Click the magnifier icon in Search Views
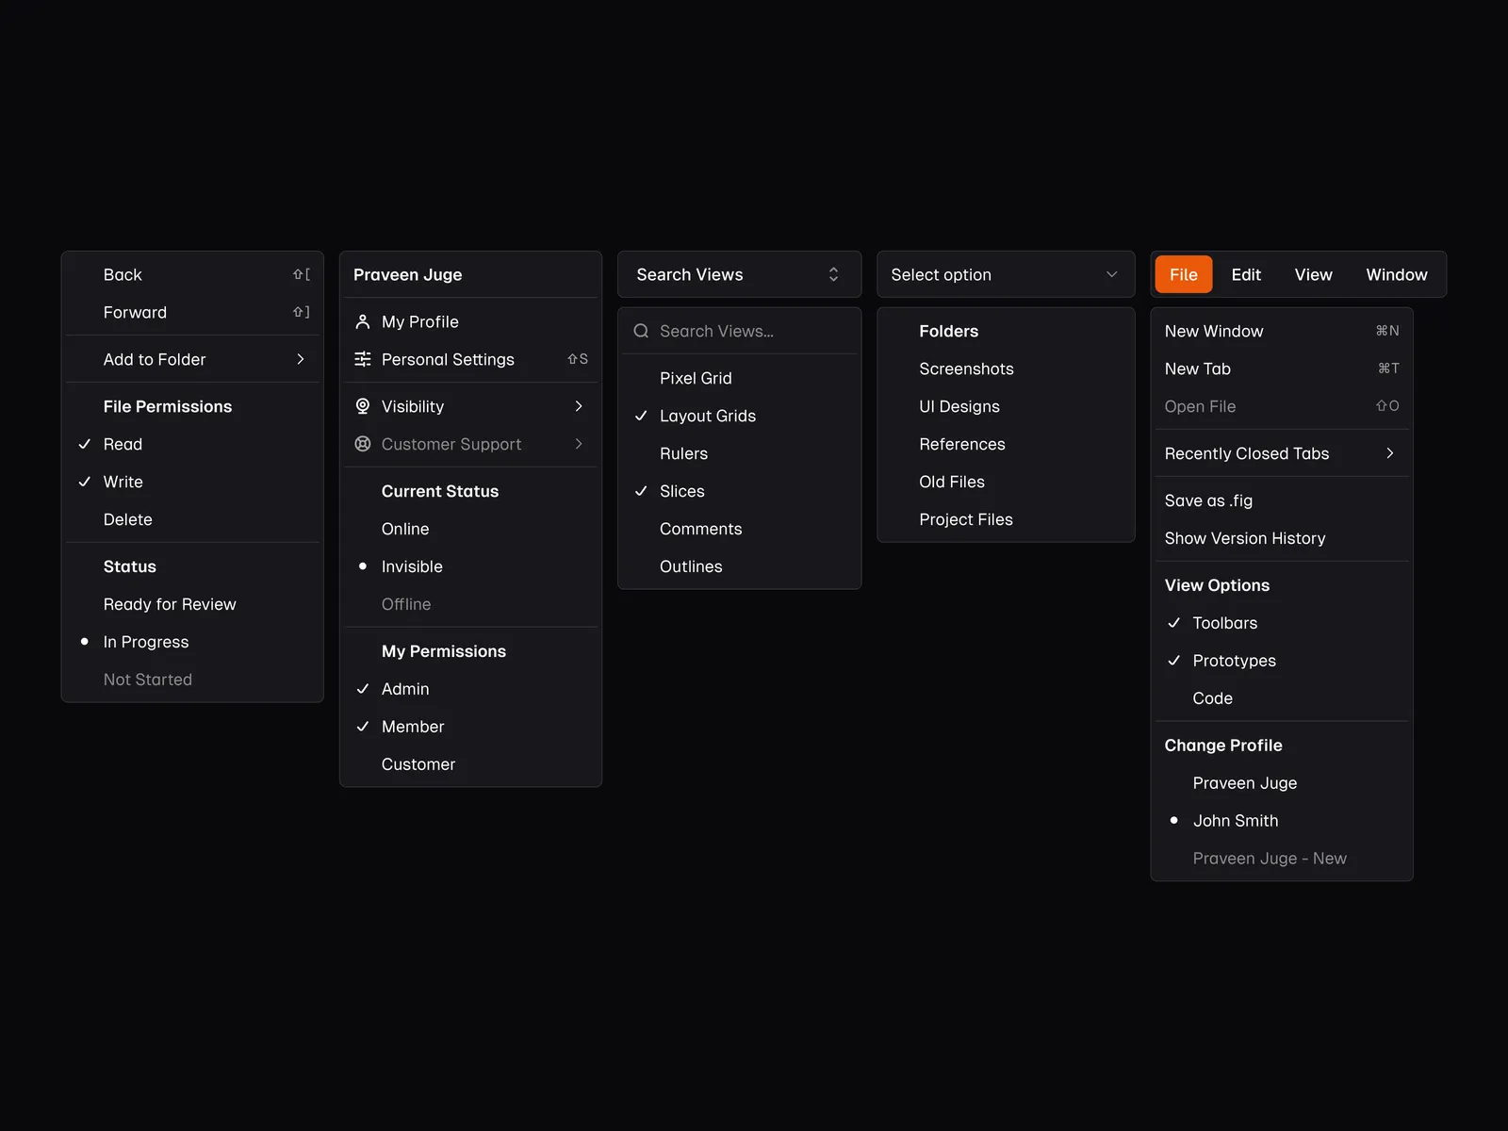Viewport: 1508px width, 1131px height. [641, 331]
